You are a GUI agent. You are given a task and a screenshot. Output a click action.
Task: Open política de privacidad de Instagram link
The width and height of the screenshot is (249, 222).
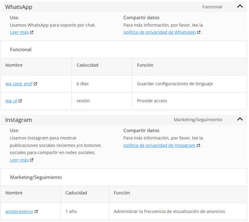pos(159,145)
